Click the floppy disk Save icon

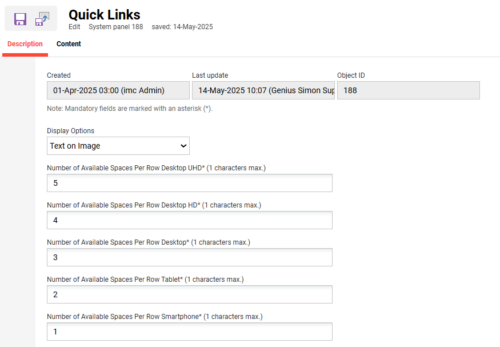[x=21, y=18]
